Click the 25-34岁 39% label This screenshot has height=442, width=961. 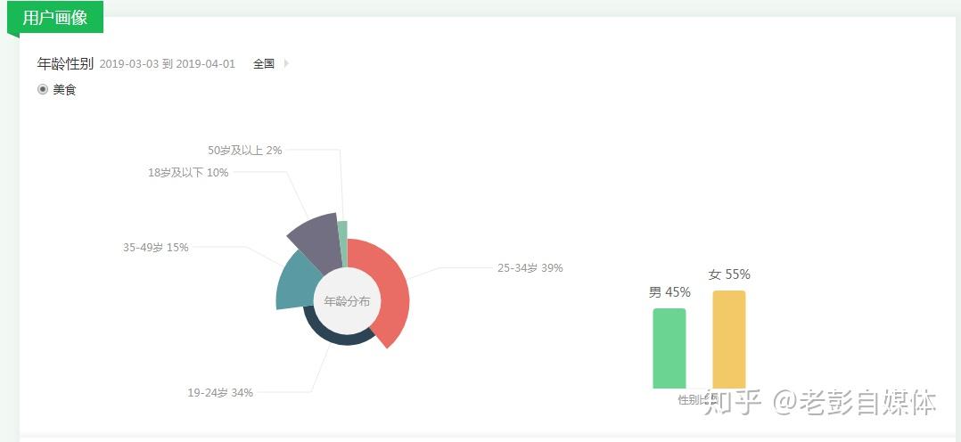coord(530,268)
